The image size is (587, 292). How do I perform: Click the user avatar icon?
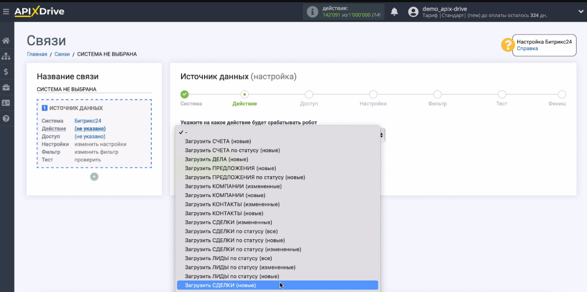(x=413, y=12)
